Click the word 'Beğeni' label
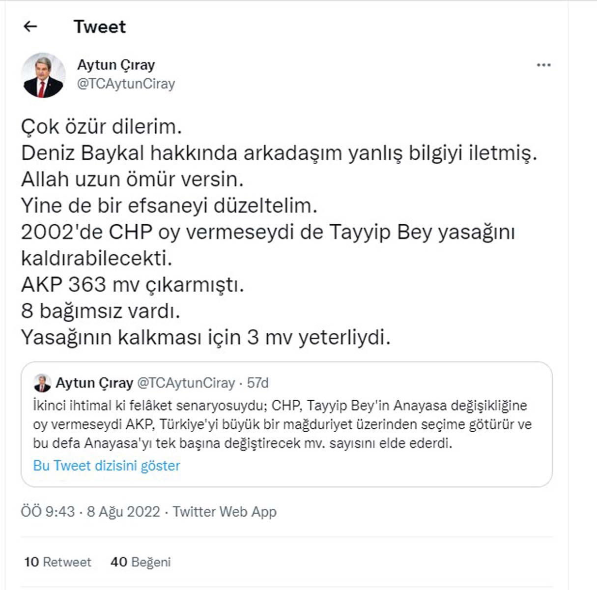The height and width of the screenshot is (590, 597). pos(149,561)
